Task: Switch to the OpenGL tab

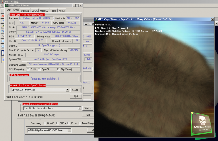Action: [x=25, y=11]
